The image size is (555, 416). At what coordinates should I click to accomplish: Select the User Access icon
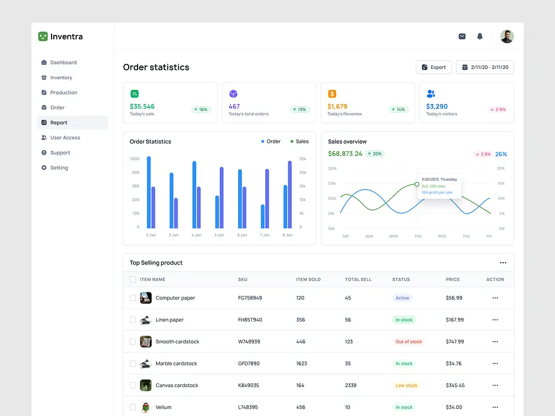pos(44,137)
